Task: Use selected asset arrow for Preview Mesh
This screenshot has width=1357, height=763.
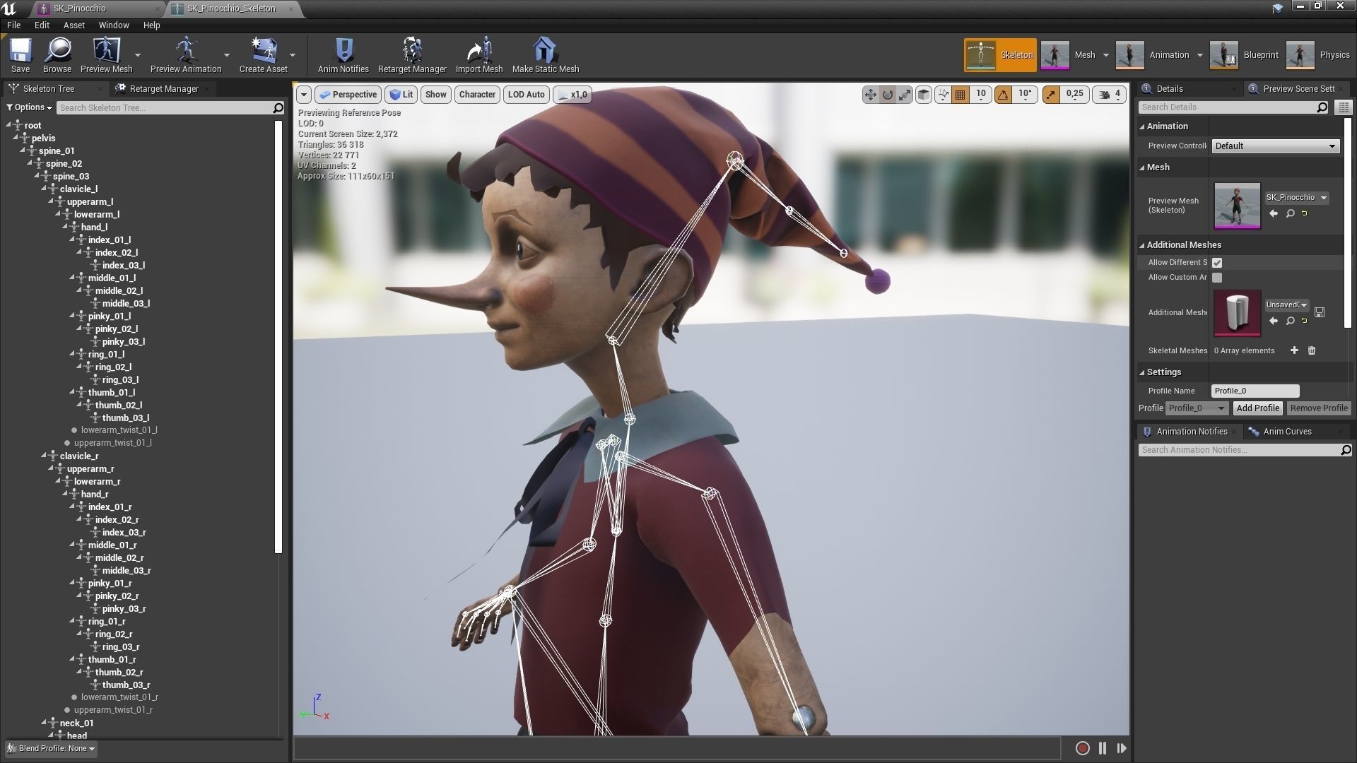Action: 1274,213
